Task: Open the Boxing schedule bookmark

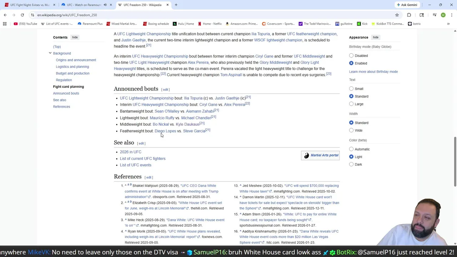Action: [156, 24]
